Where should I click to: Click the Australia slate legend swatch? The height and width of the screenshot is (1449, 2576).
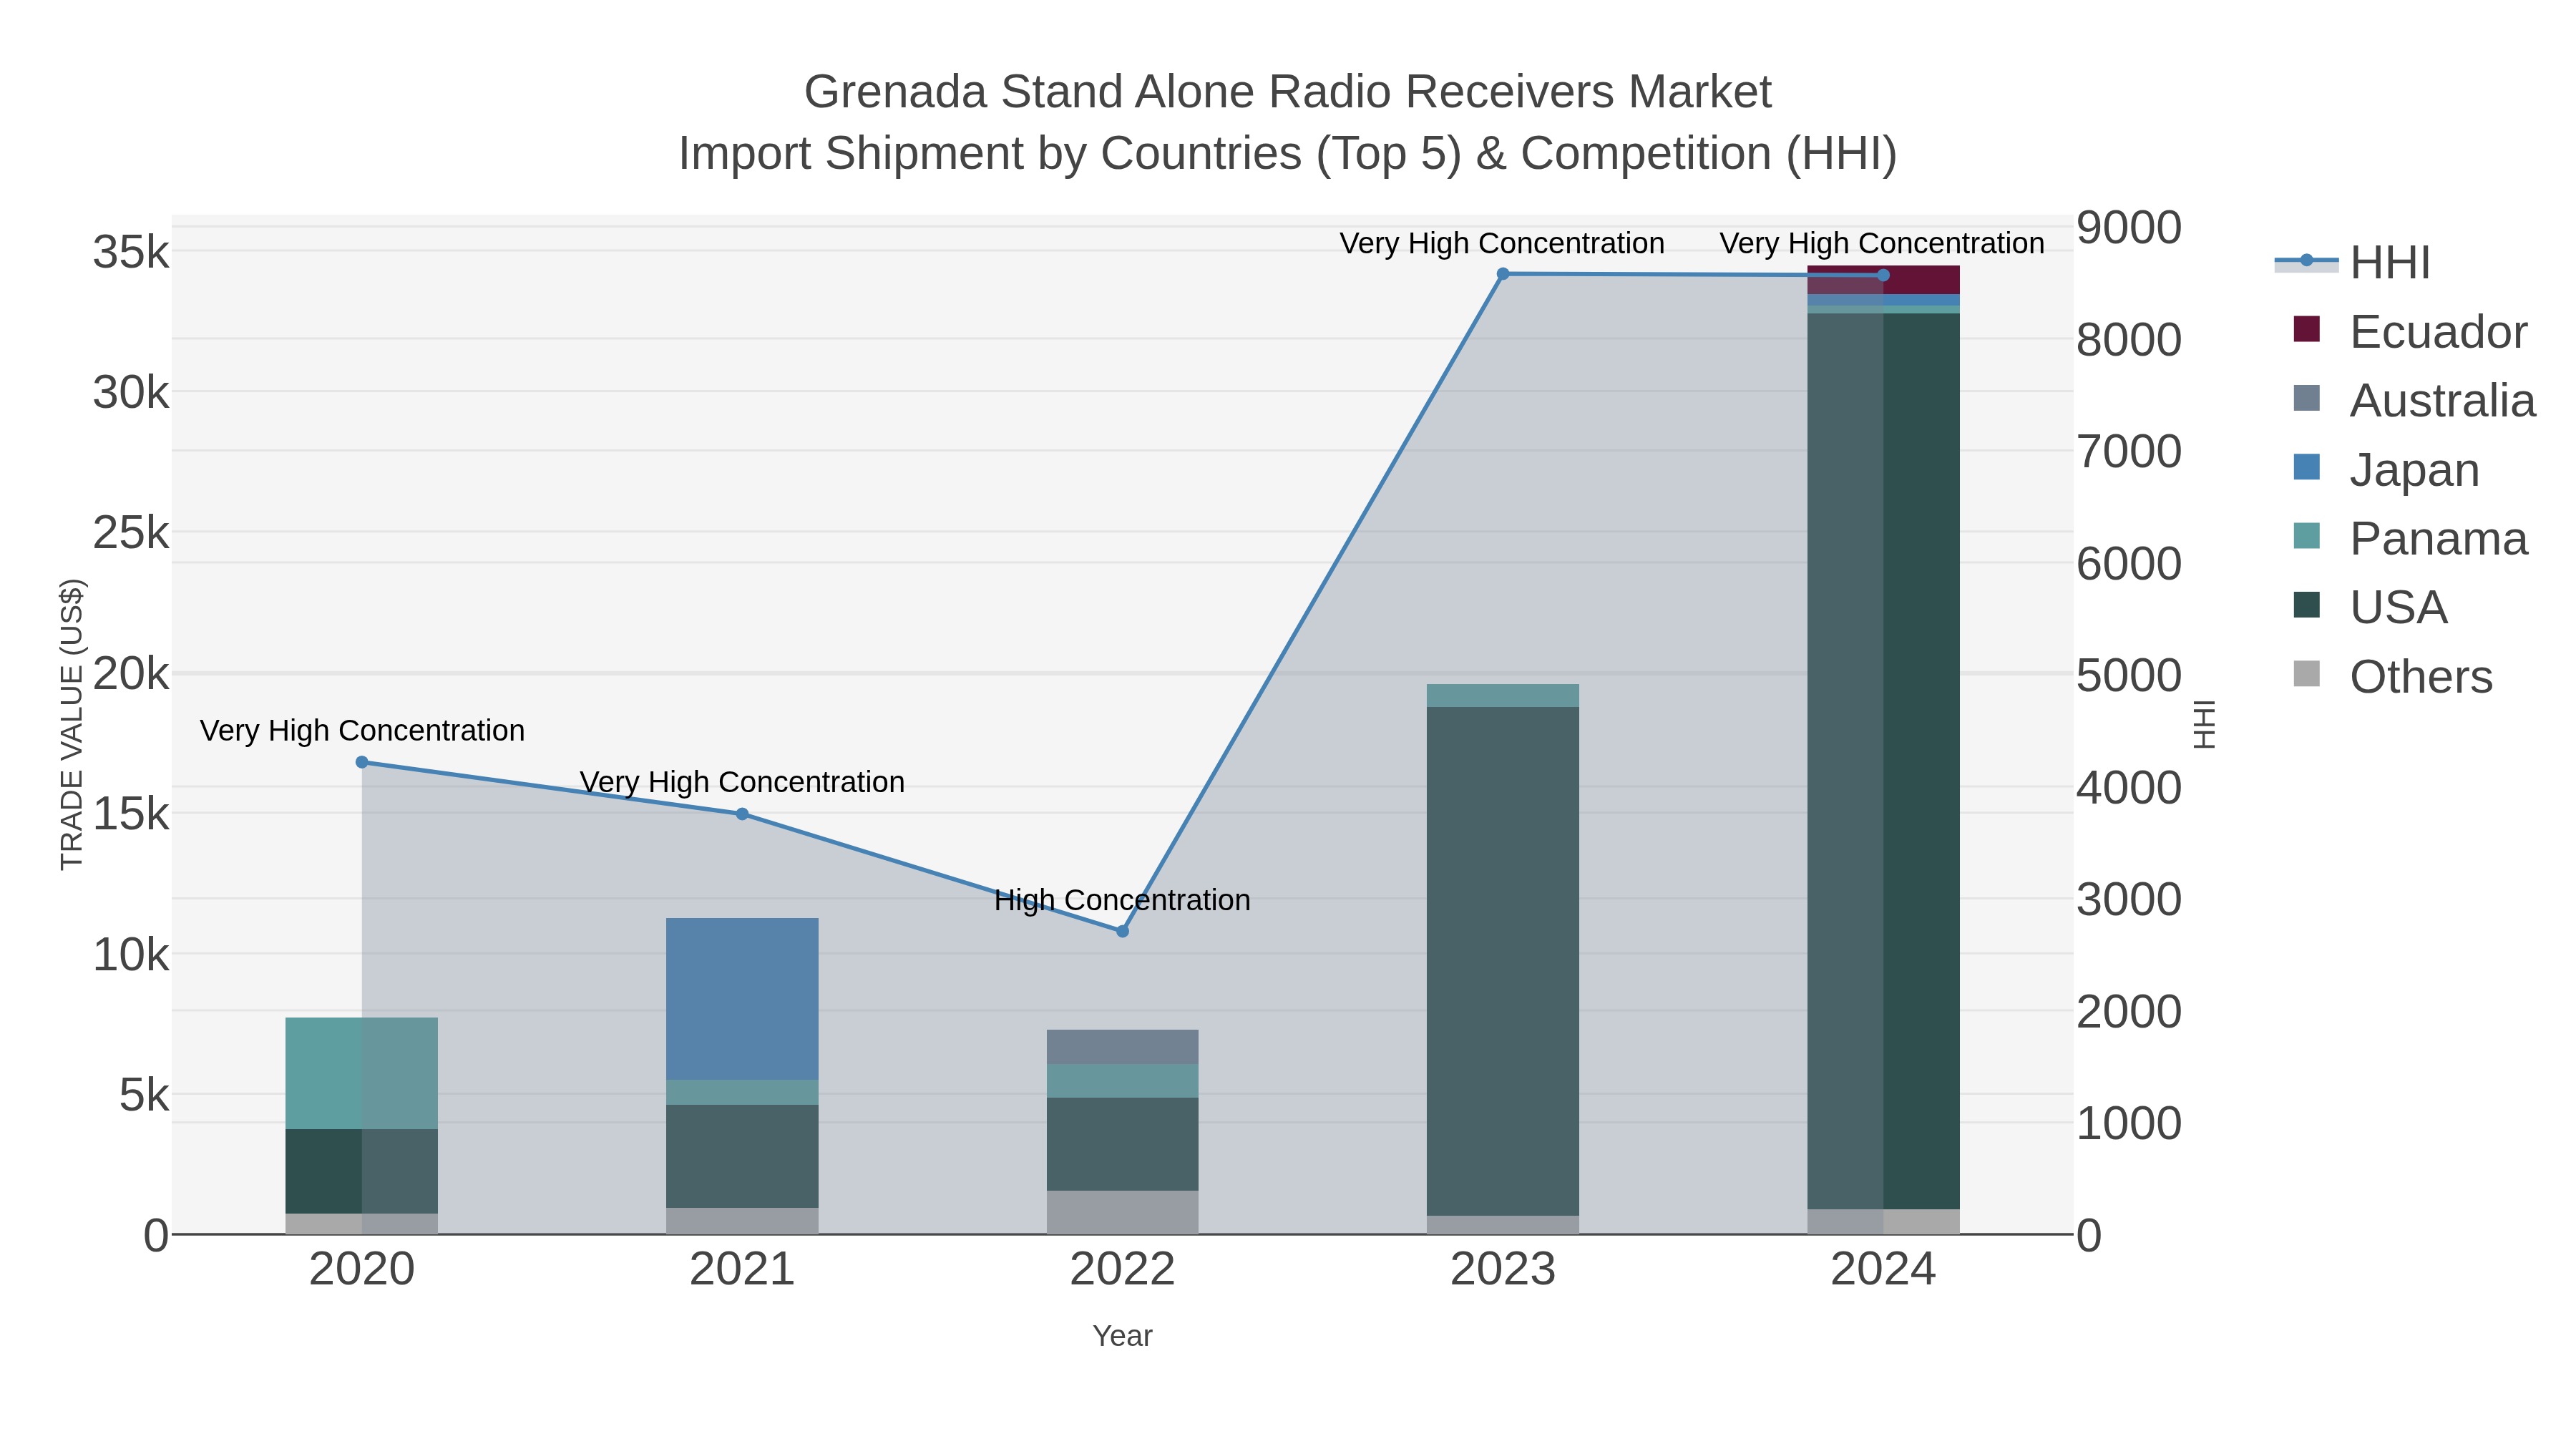click(x=2306, y=398)
